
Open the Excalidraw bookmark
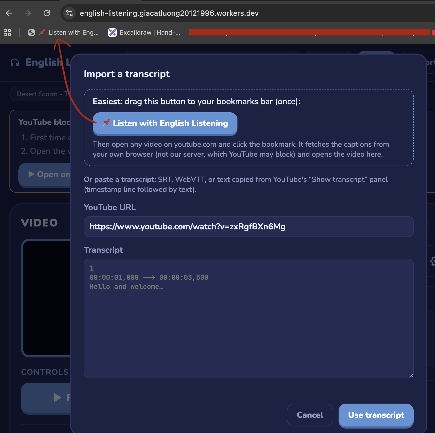click(x=144, y=33)
